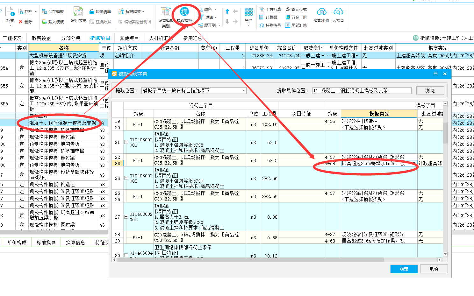Viewport: 474px width, 296px height.
Task: Click the 提取模板 round 模 icon
Action: pos(184,12)
